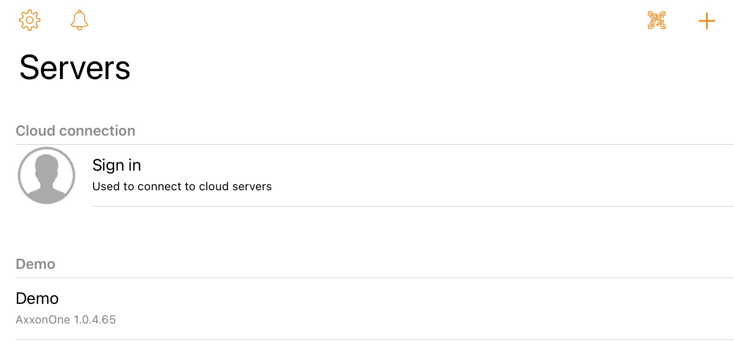Click the Sign in label
Viewport: 734px width, 359px height.
pyautogui.click(x=117, y=165)
